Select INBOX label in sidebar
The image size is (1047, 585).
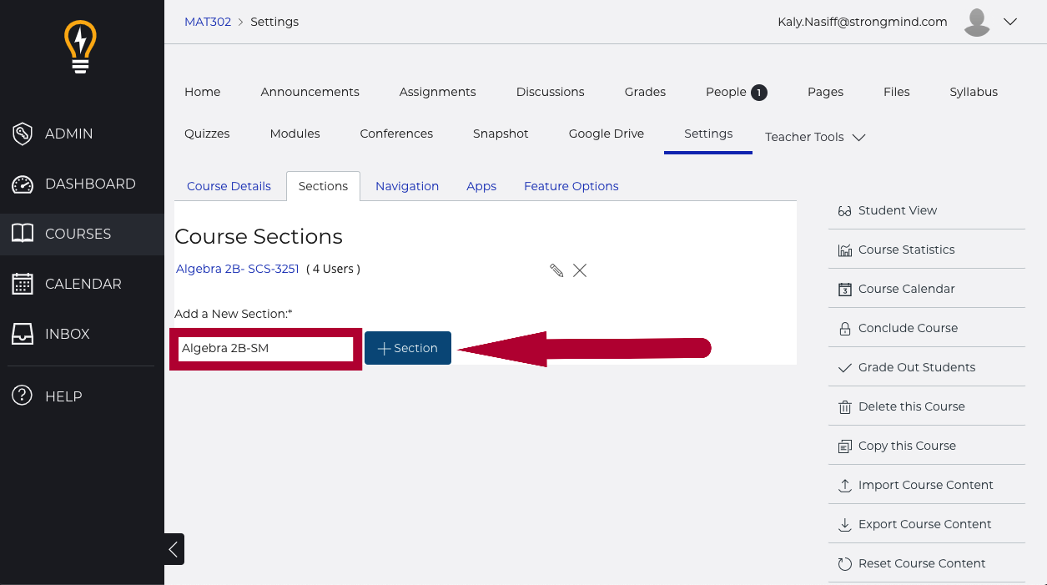68,334
